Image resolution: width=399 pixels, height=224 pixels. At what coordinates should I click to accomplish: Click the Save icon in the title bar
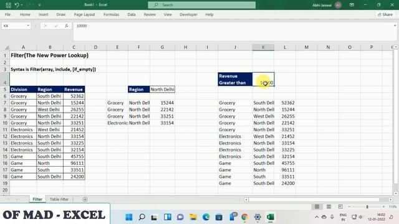click(x=8, y=5)
